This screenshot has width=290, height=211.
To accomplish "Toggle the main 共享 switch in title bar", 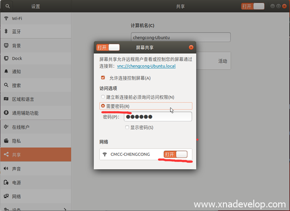I will [253, 6].
